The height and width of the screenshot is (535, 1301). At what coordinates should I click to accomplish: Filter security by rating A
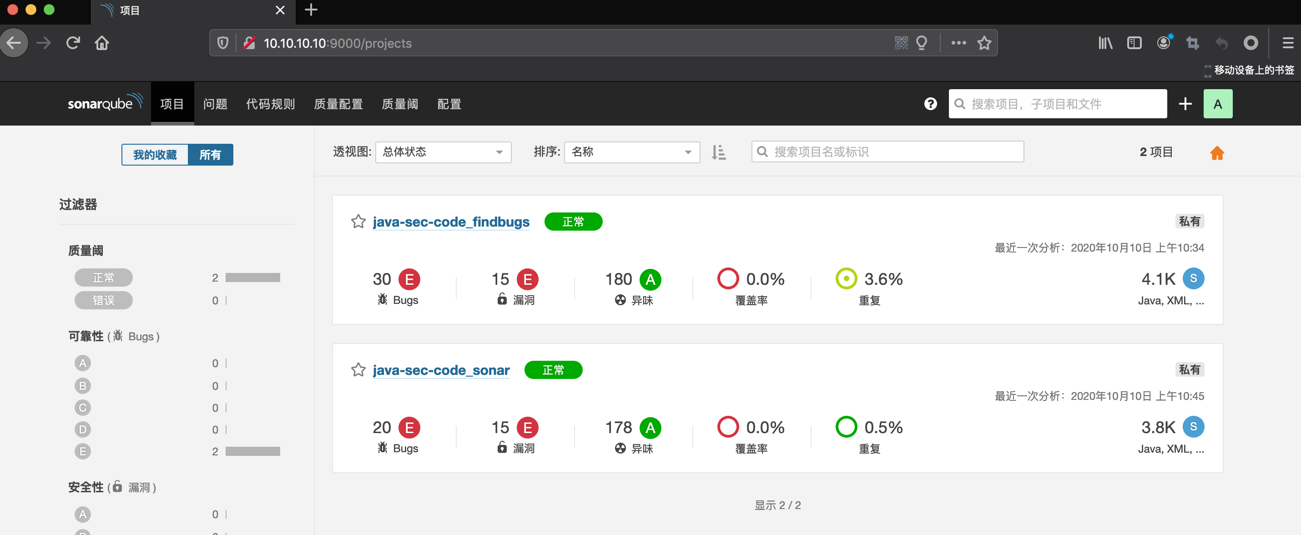click(x=83, y=514)
